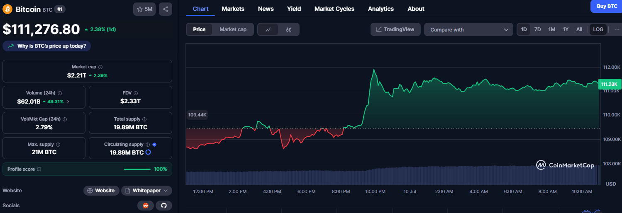622x213 pixels.
Task: Click the Bitcoin logo icon
Action: [x=7, y=9]
